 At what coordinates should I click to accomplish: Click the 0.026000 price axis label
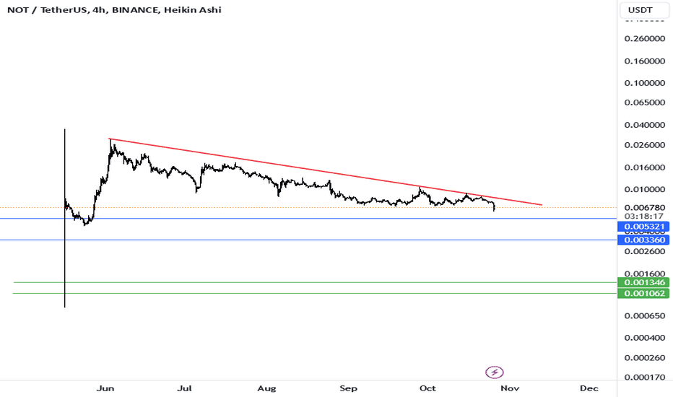click(645, 145)
